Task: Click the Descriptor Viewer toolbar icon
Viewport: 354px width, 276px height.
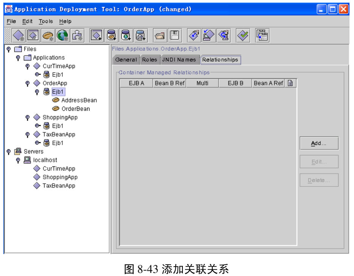Action: click(262, 36)
